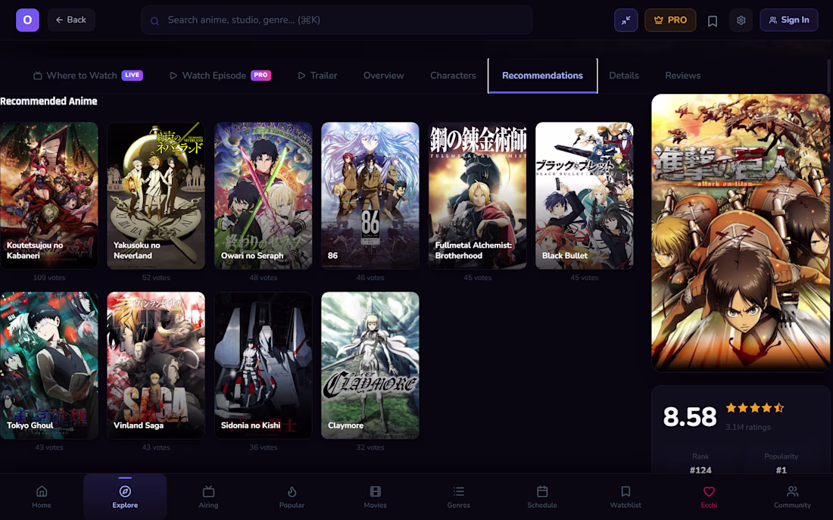The width and height of the screenshot is (833, 520).
Task: Click the 48 votes label
Action: (x=263, y=277)
